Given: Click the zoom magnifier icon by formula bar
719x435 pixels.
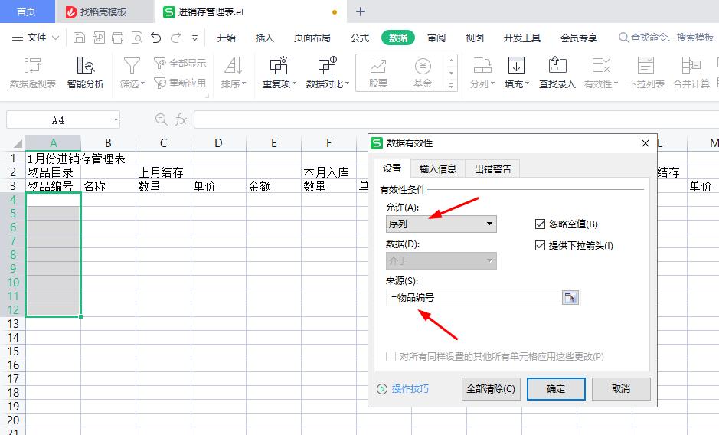Looking at the screenshot, I should click(161, 119).
